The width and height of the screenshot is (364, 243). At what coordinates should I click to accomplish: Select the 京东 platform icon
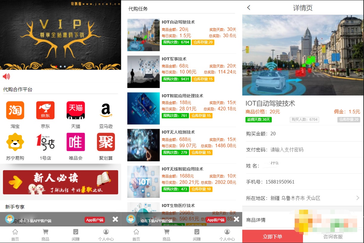tap(45, 110)
